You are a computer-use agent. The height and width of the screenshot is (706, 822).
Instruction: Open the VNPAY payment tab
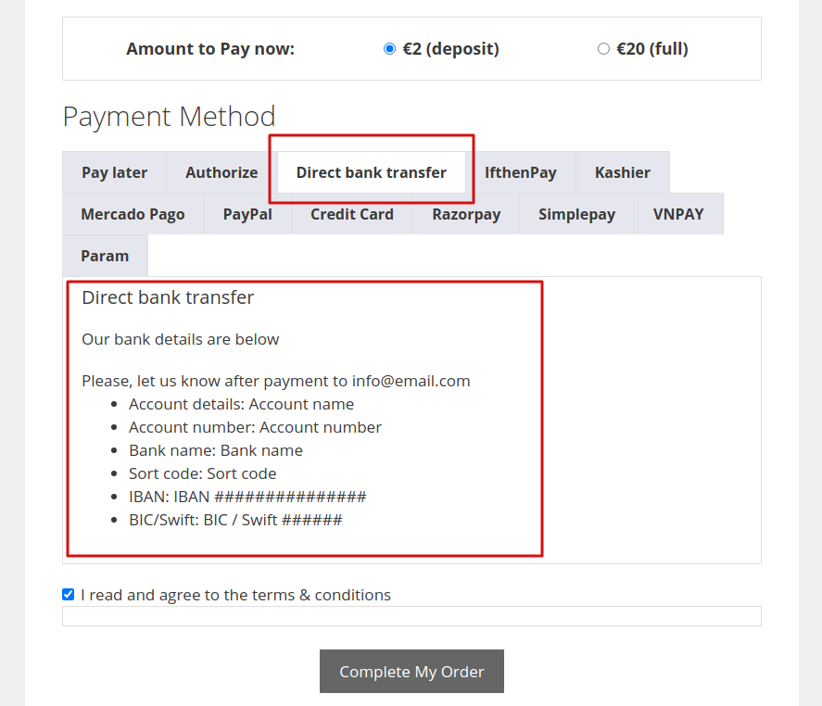coord(677,213)
